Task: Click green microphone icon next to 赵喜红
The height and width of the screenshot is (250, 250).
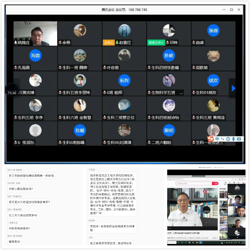Action: click(117, 43)
